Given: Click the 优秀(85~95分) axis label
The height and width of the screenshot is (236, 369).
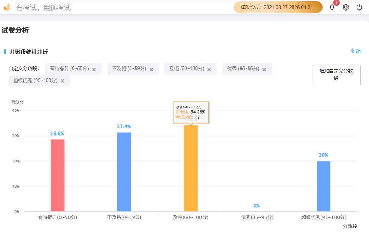Looking at the screenshot, I should (257, 217).
